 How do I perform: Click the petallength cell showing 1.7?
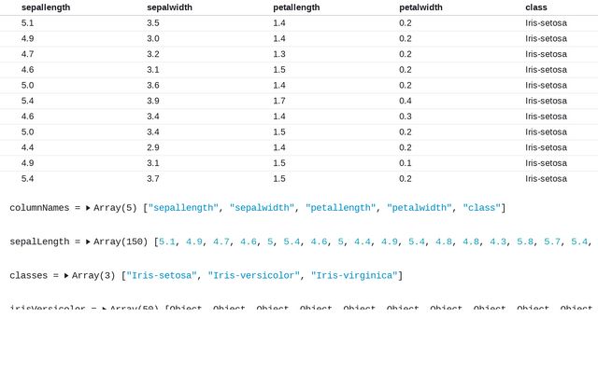(279, 101)
